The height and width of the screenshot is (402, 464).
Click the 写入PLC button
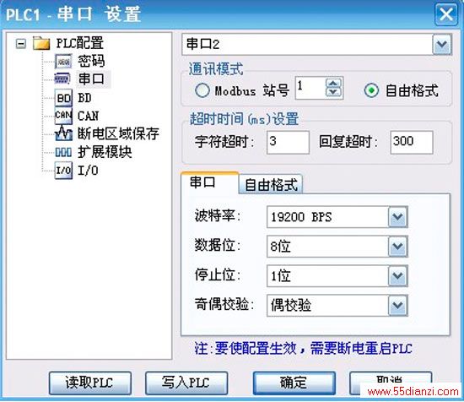(186, 383)
